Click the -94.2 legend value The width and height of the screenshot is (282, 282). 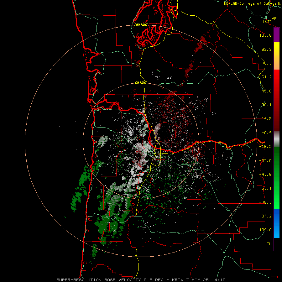point(265,216)
